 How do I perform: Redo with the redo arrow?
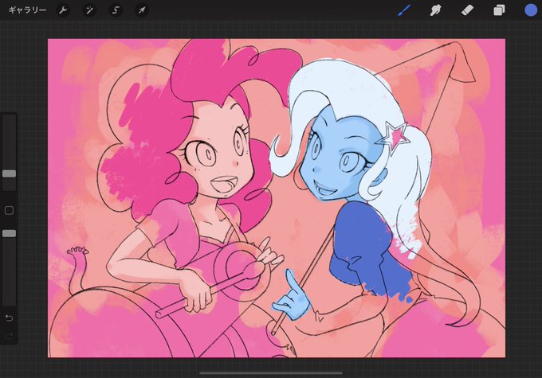tap(9, 336)
